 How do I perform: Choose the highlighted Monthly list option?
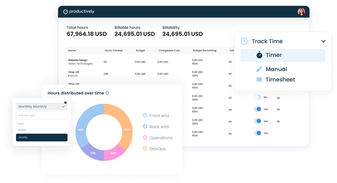pyautogui.click(x=42, y=138)
